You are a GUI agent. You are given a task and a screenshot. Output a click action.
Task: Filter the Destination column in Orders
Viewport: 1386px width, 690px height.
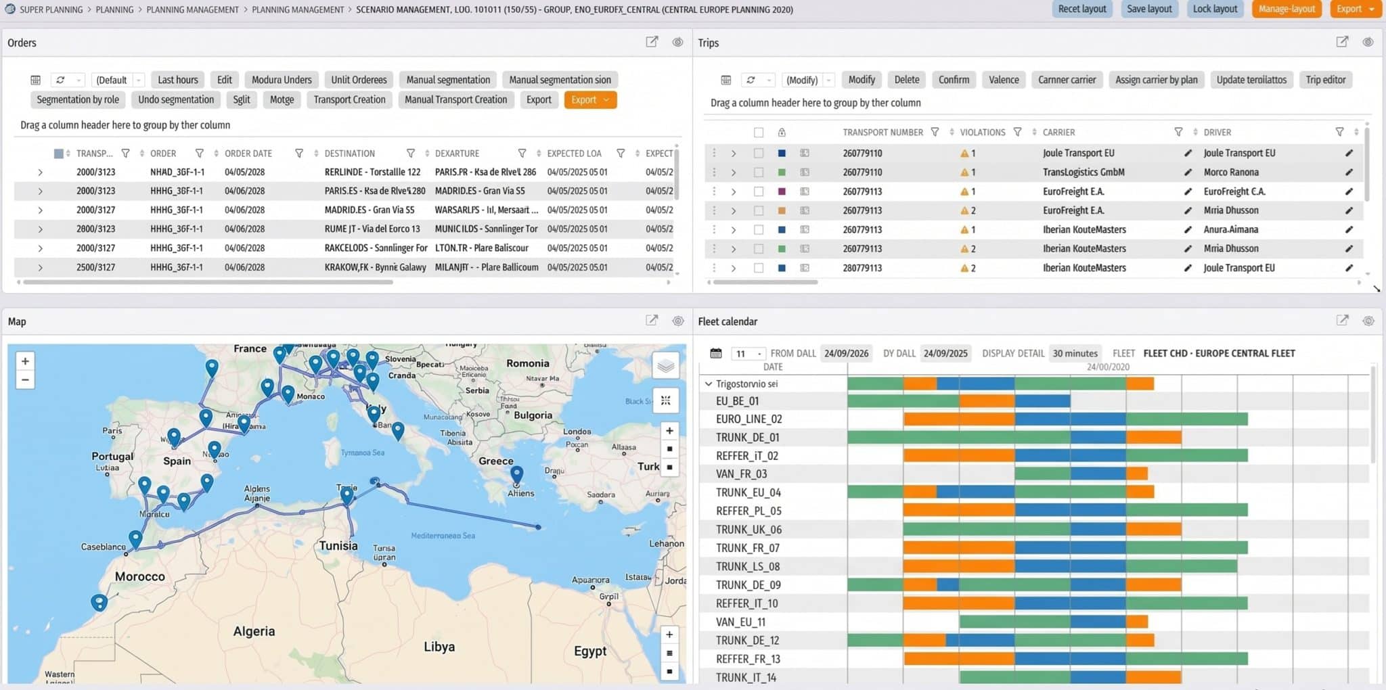point(411,154)
